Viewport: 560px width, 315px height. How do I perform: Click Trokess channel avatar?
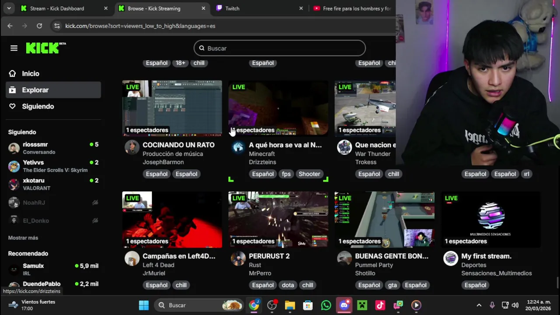click(344, 147)
